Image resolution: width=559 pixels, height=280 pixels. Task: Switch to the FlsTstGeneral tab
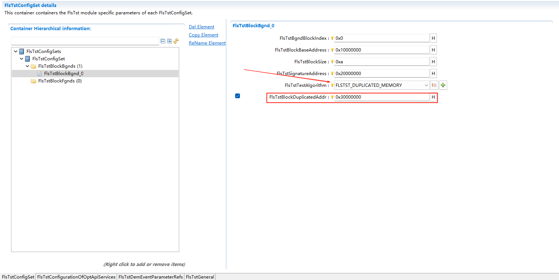point(199,277)
